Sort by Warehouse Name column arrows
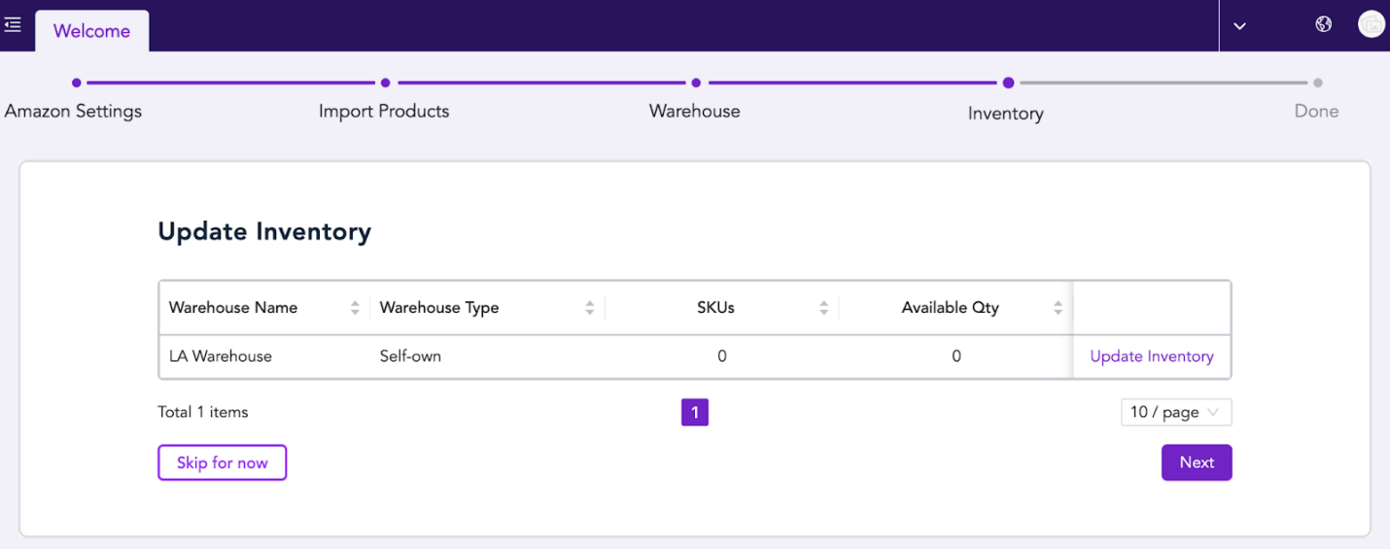1390x549 pixels. click(355, 308)
